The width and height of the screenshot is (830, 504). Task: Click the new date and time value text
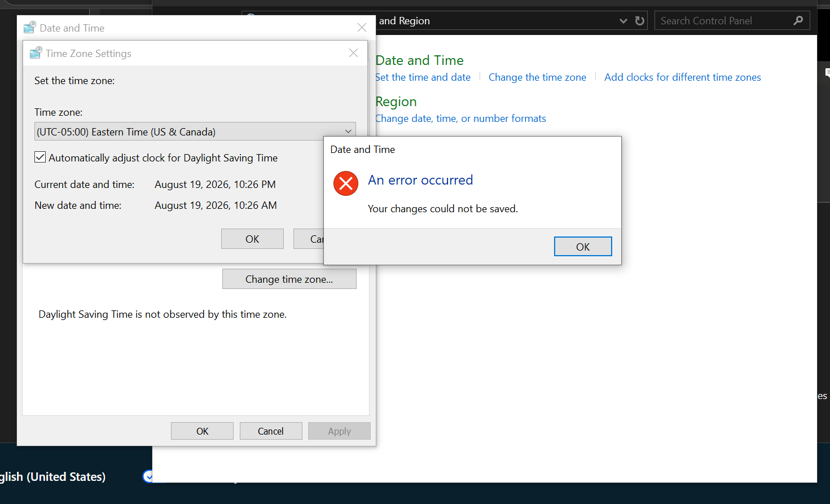coord(216,205)
